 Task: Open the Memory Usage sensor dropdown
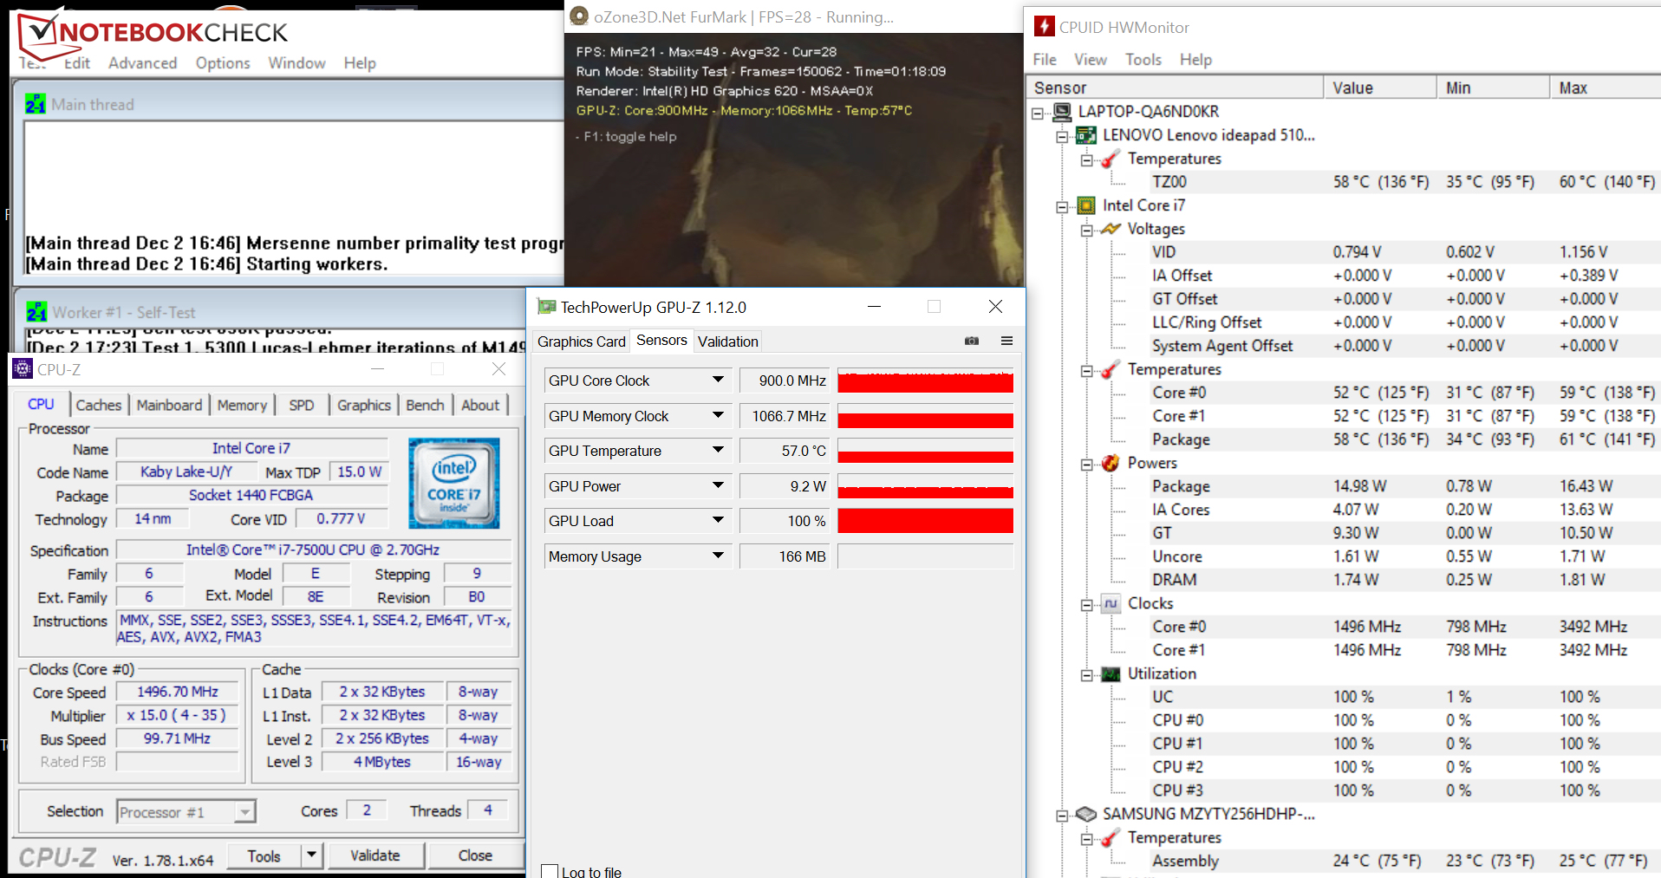click(718, 556)
